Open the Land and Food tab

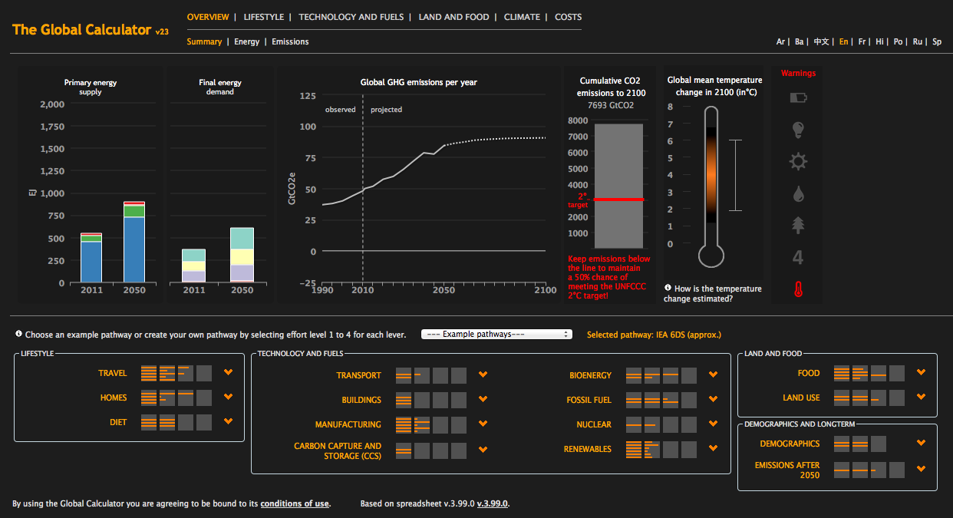(454, 17)
